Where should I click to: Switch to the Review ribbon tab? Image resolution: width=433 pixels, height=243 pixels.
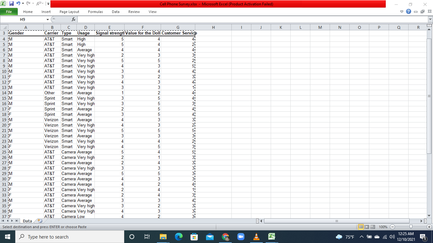click(134, 12)
